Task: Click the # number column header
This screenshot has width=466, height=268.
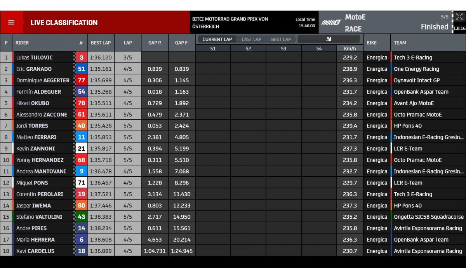Action: pos(81,43)
